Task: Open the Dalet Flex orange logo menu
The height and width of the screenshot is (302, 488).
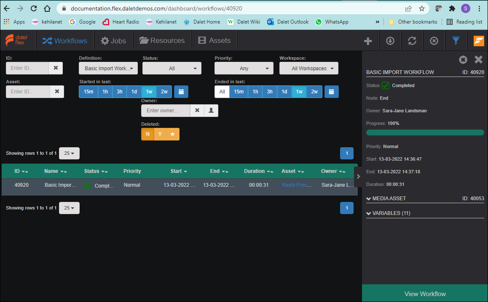Action: click(478, 41)
